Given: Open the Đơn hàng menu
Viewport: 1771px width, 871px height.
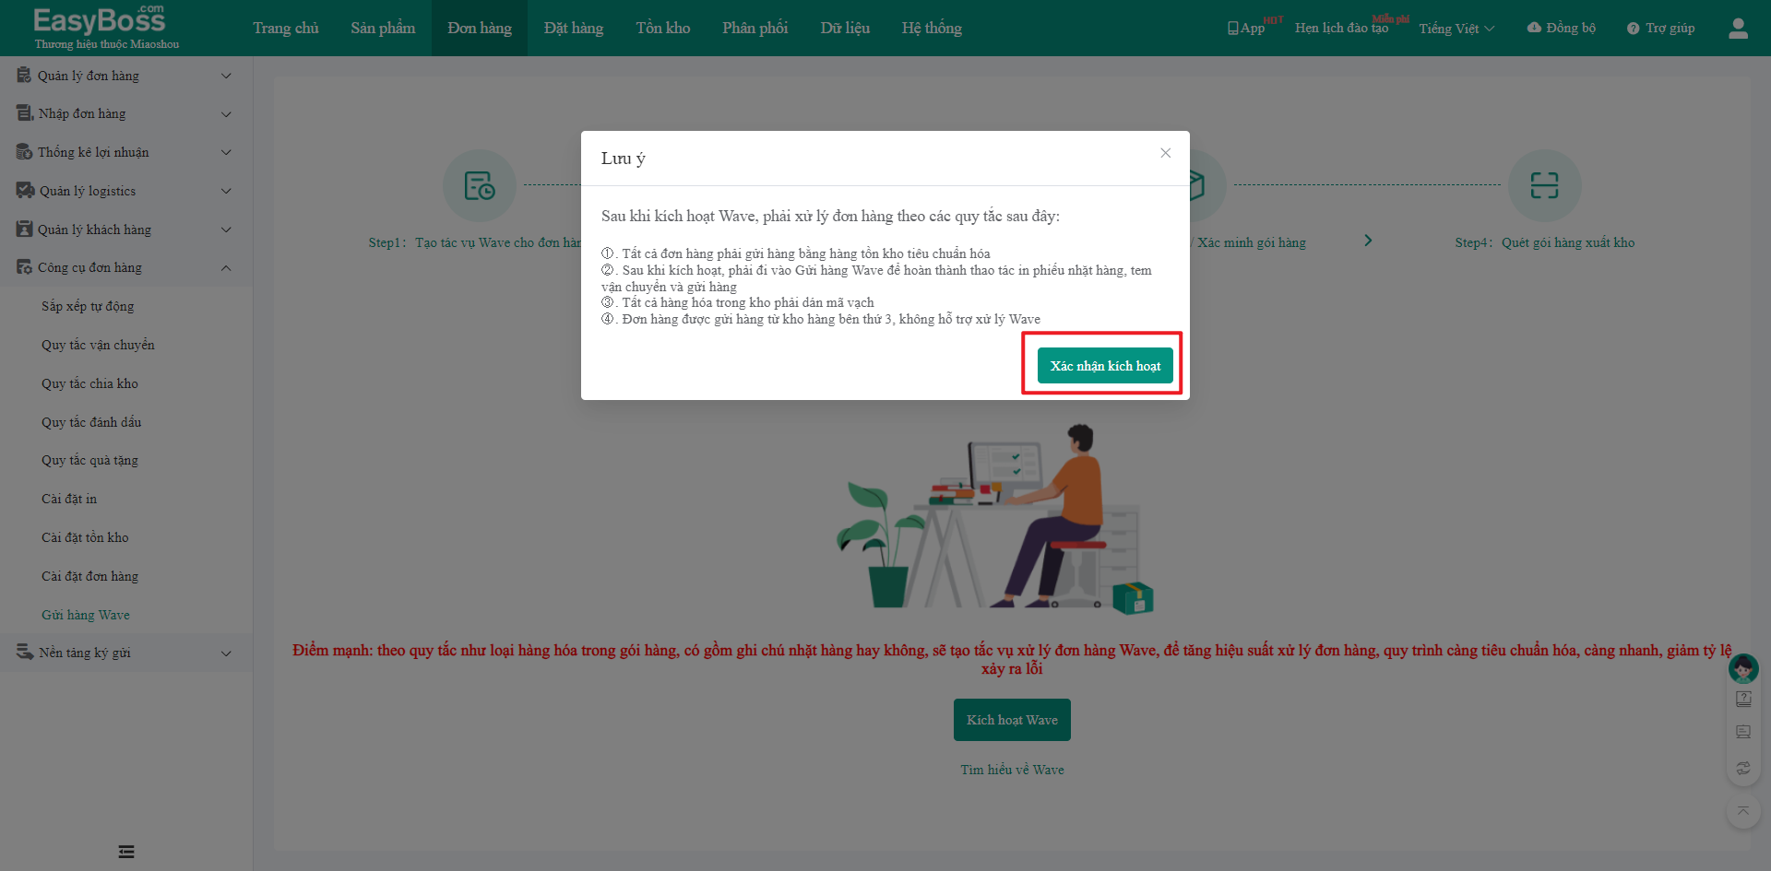Looking at the screenshot, I should pyautogui.click(x=480, y=28).
